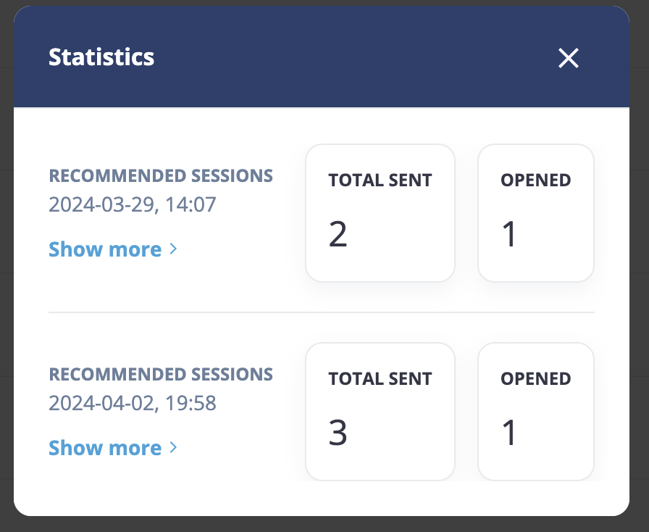Select the total sent count of 2
The image size is (649, 532).
point(338,235)
